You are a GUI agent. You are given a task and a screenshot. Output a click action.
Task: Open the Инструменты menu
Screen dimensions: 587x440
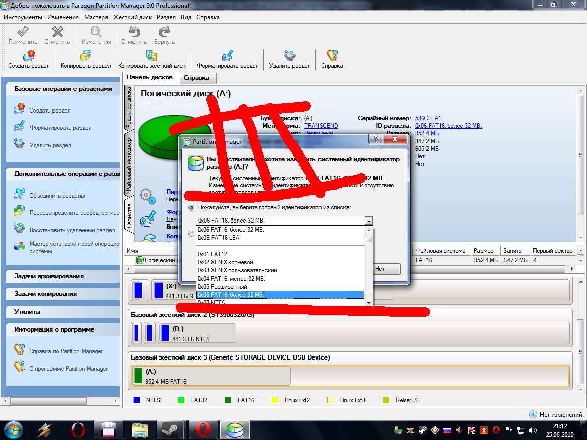click(23, 17)
